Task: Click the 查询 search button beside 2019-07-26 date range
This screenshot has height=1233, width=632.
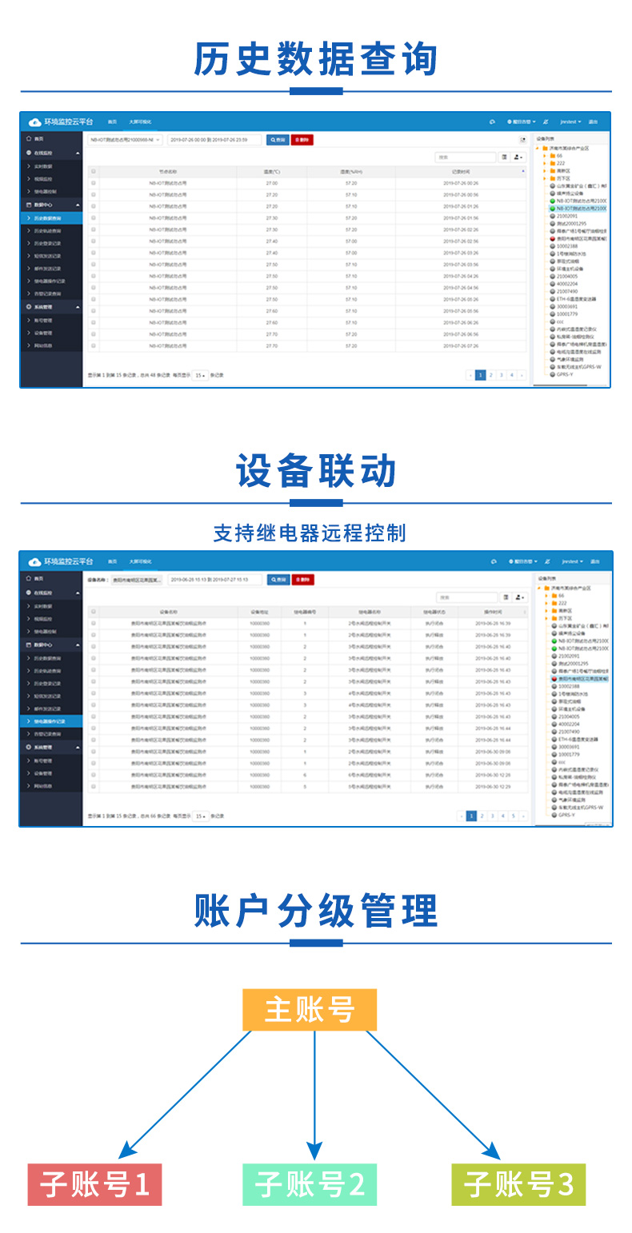Action: tap(278, 140)
